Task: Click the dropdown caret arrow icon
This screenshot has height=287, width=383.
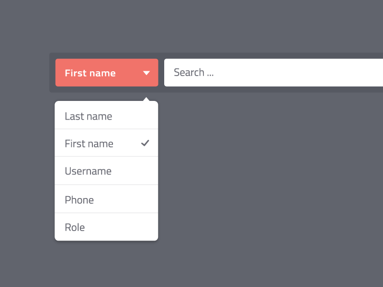Action: [x=146, y=73]
